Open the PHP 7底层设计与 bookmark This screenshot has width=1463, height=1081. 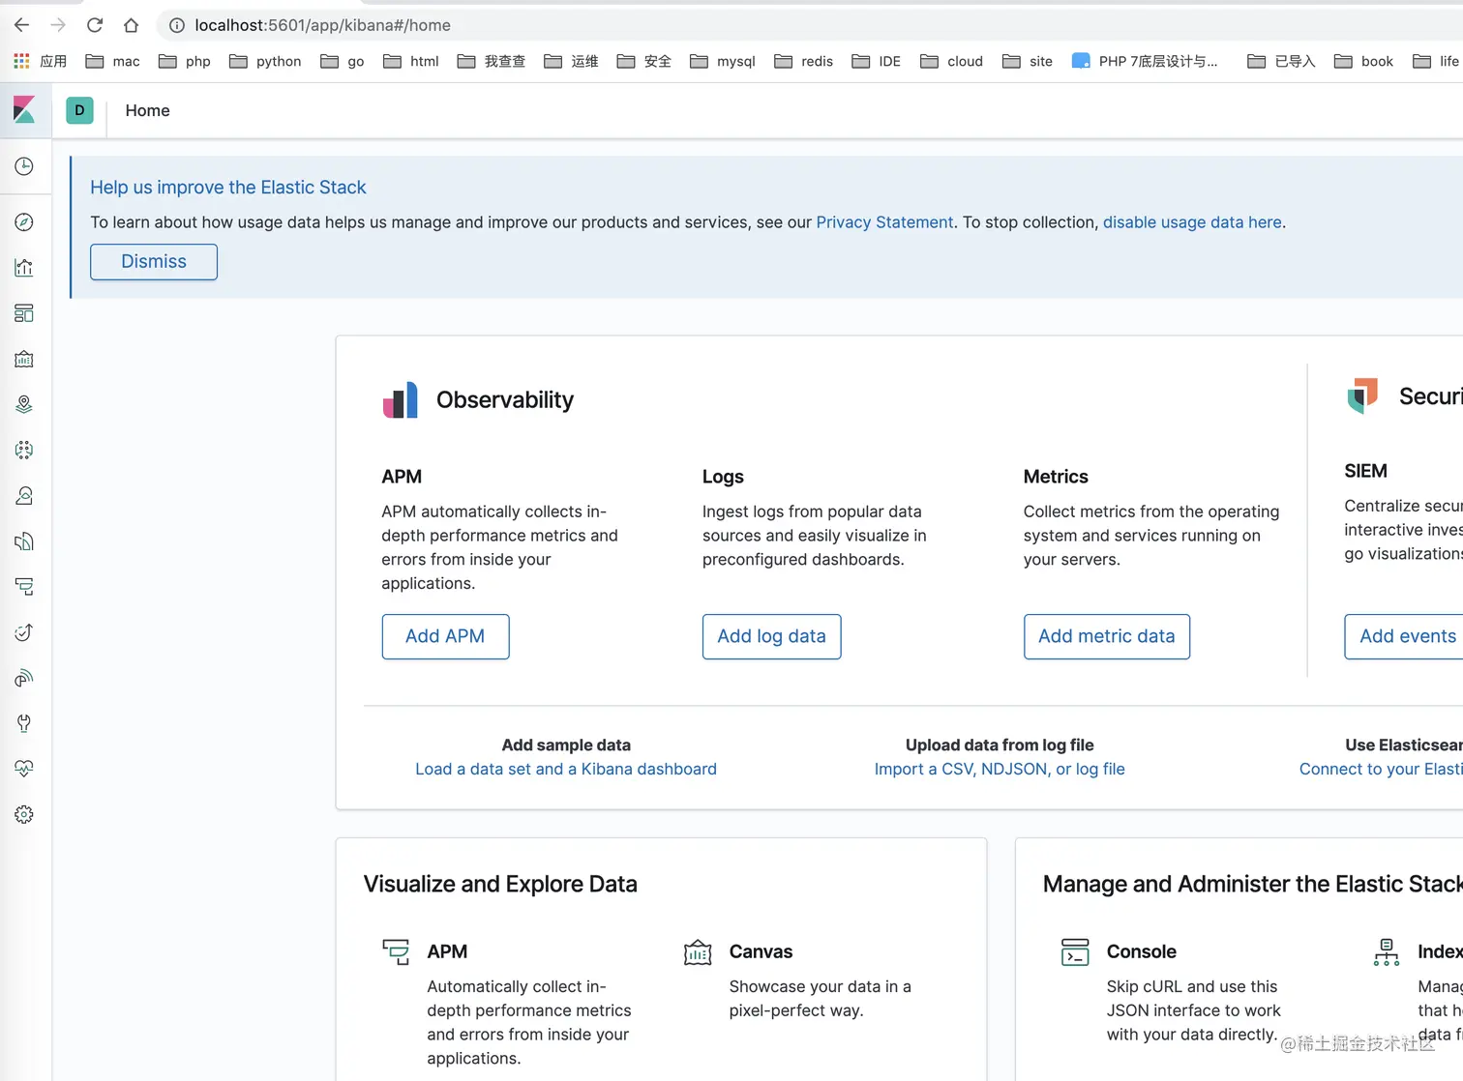coord(1146,61)
